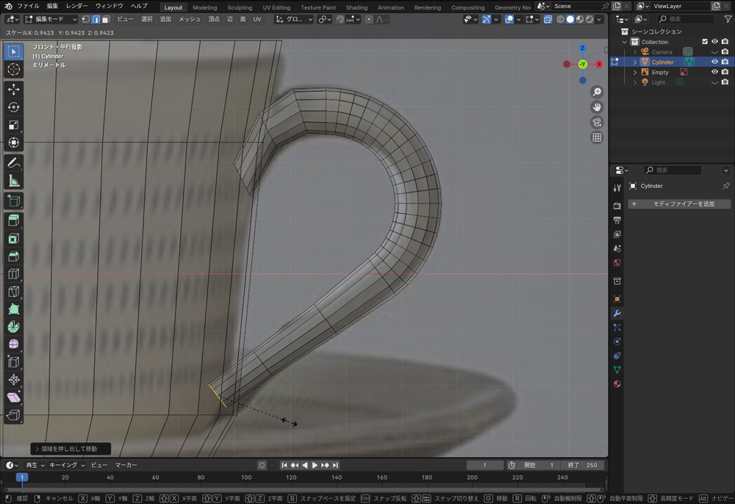
Task: Click the camera view viewport icon
Action: 597,122
